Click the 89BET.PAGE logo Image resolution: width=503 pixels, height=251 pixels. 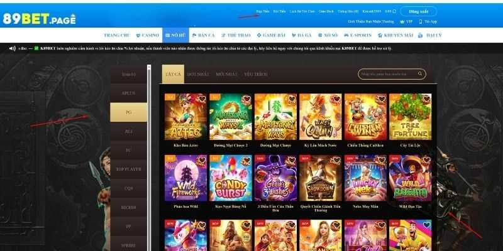click(x=39, y=19)
